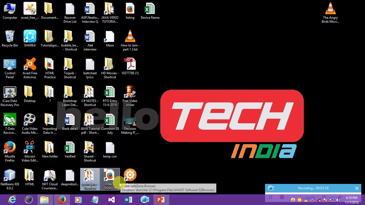Select Movavi Video Editor icon
This screenshot has width=365, height=205.
[30, 152]
